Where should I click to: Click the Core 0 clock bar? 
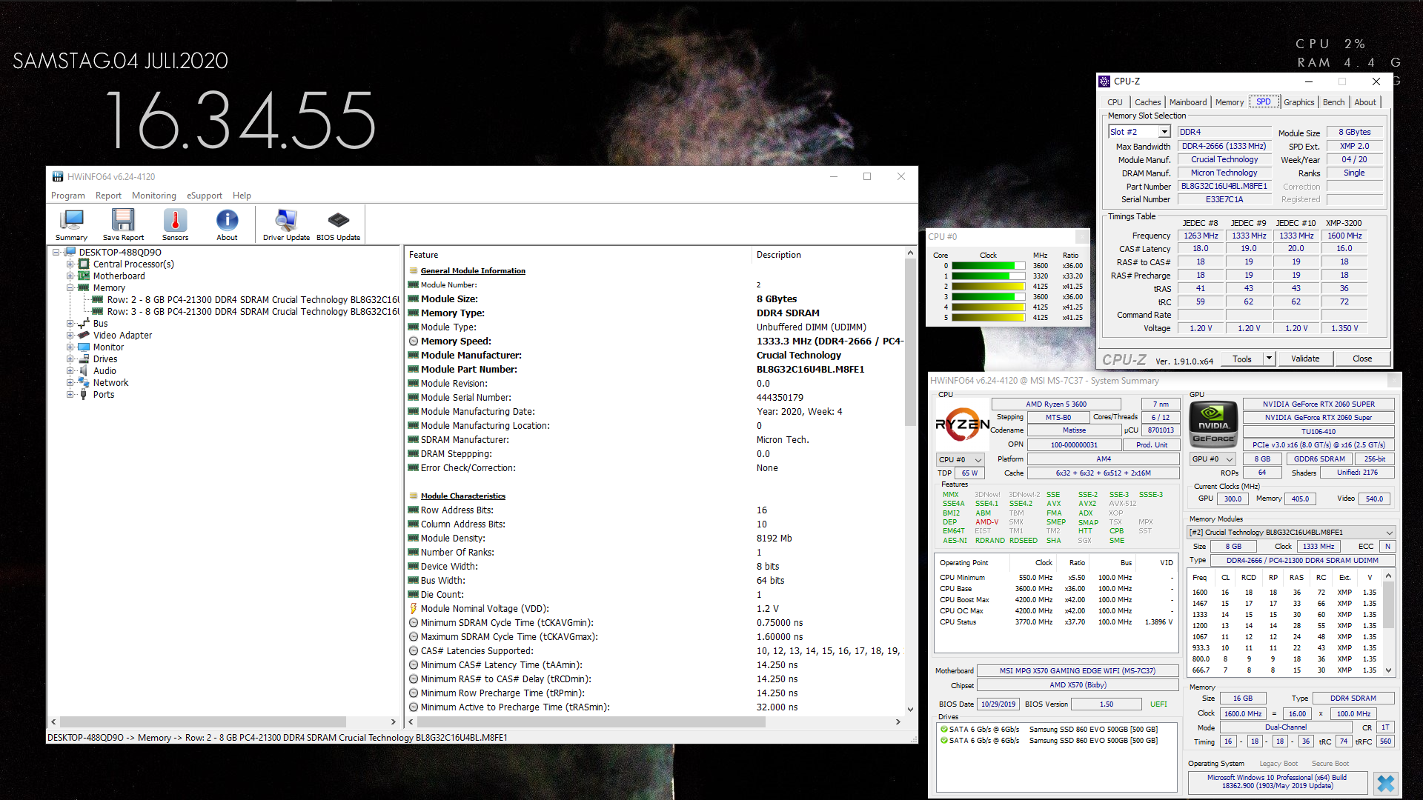pyautogui.click(x=988, y=266)
